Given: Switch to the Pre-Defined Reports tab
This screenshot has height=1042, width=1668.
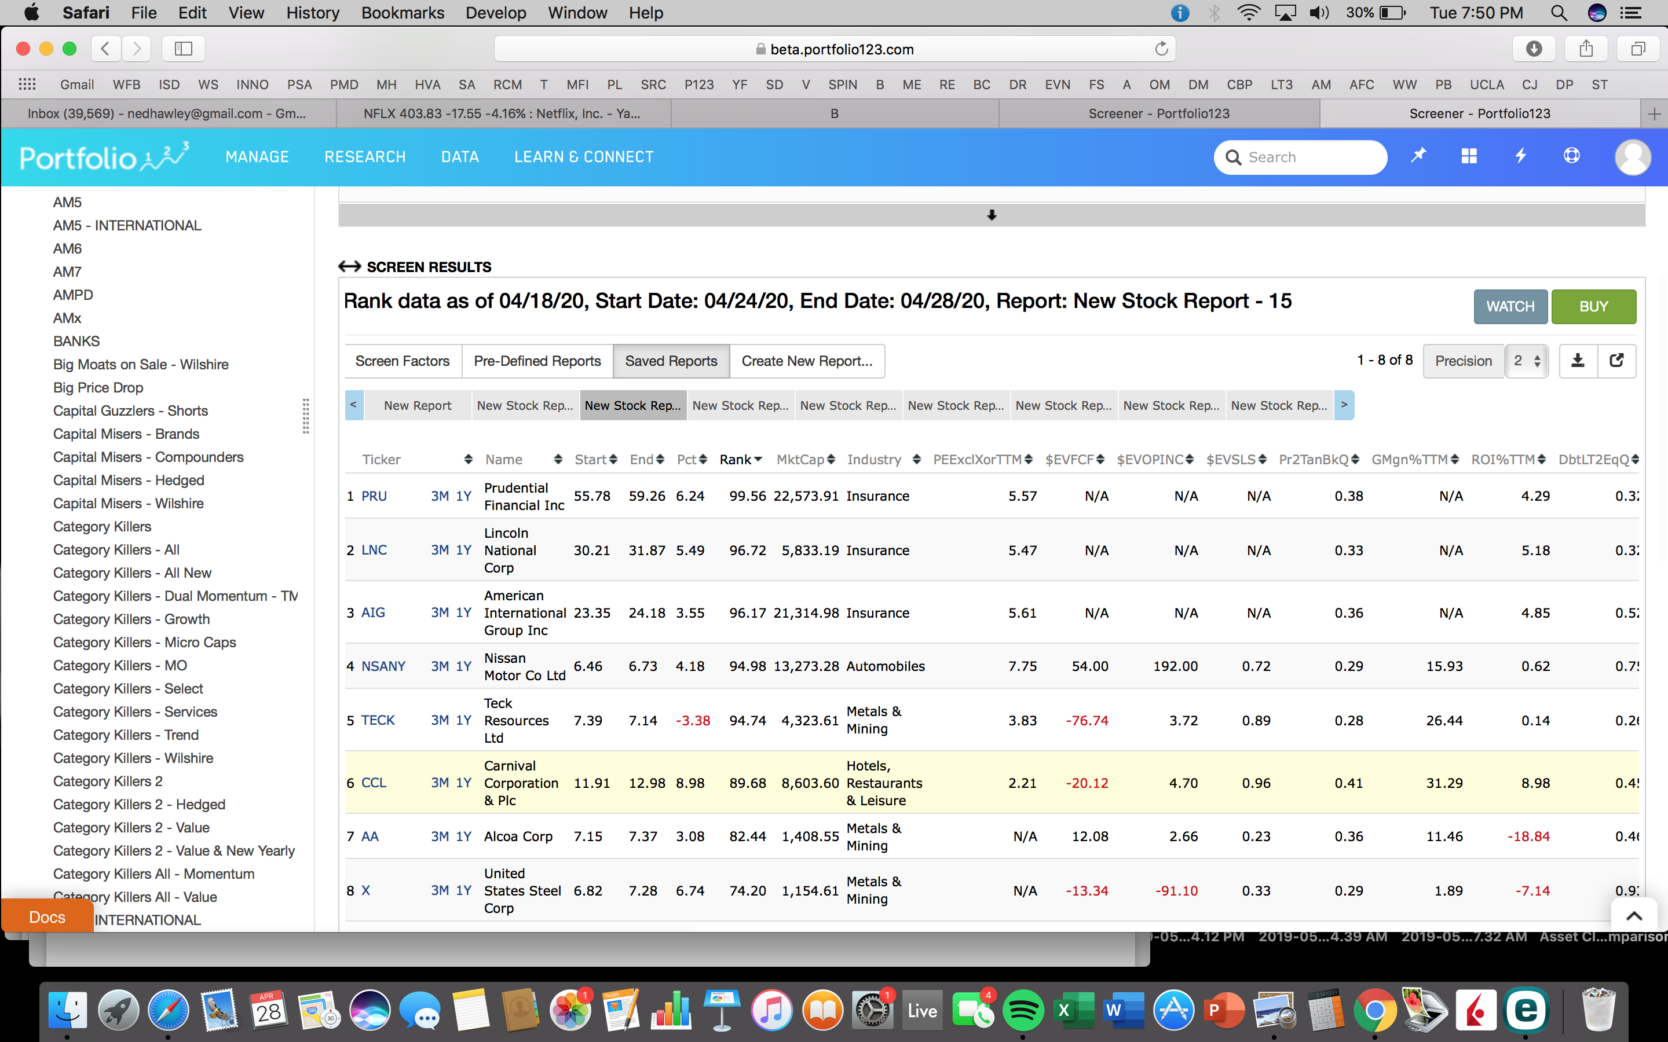Looking at the screenshot, I should (x=537, y=361).
